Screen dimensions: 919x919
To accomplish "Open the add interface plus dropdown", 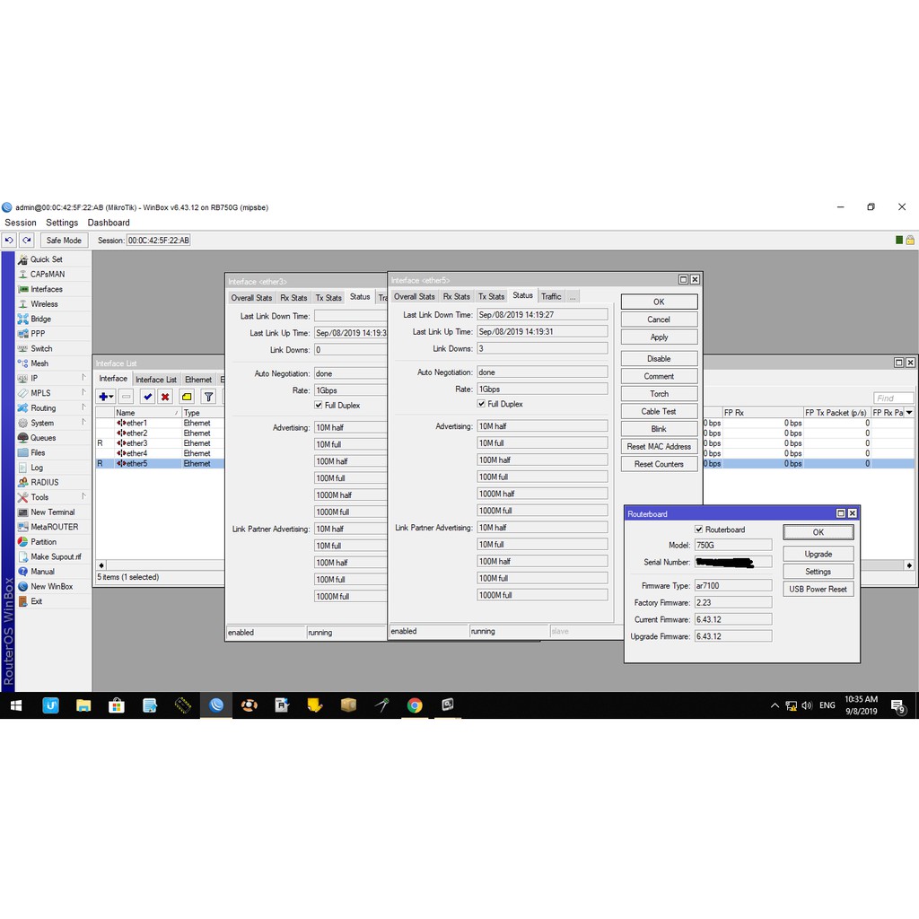I will pyautogui.click(x=106, y=397).
